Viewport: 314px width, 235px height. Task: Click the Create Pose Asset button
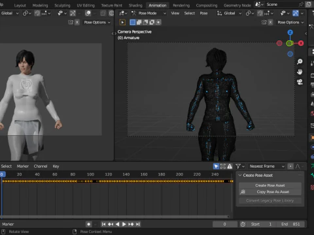click(270, 185)
